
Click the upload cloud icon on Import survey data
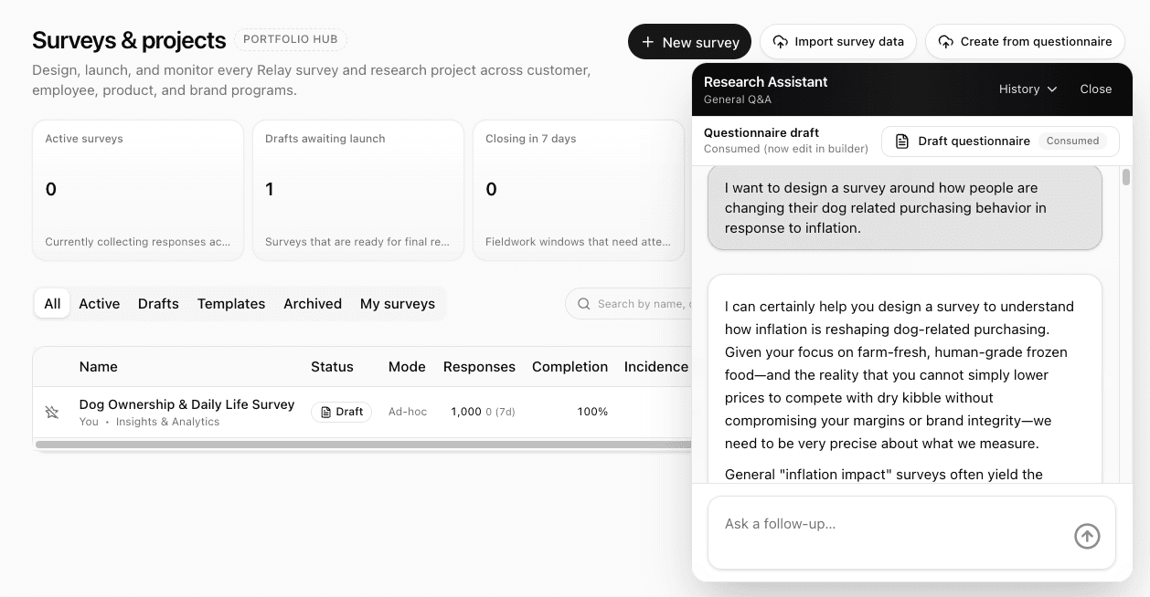[x=779, y=41]
